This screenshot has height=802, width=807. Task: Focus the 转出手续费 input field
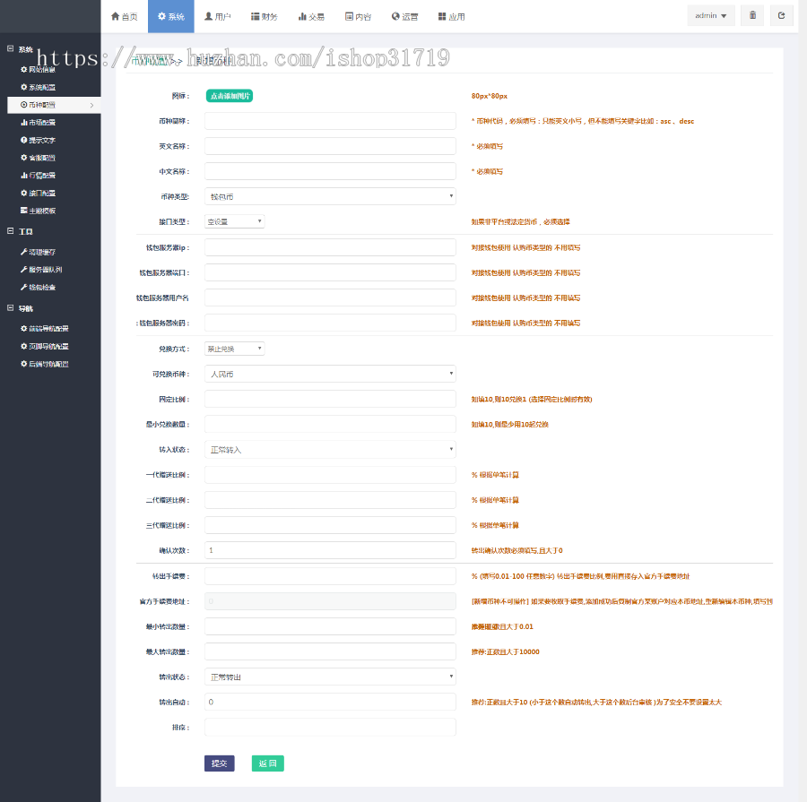click(x=330, y=576)
